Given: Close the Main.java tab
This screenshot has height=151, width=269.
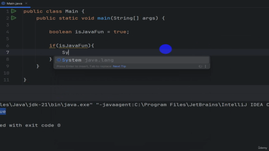Looking at the screenshot, I should [x=26, y=3].
